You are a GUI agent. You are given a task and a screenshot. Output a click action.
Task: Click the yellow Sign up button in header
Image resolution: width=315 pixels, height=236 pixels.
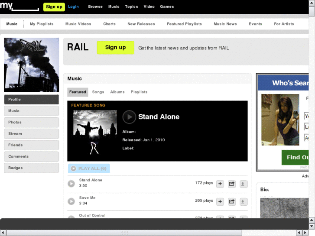pyautogui.click(x=54, y=7)
